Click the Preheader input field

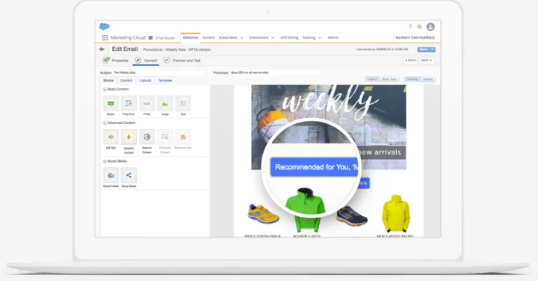pos(274,72)
